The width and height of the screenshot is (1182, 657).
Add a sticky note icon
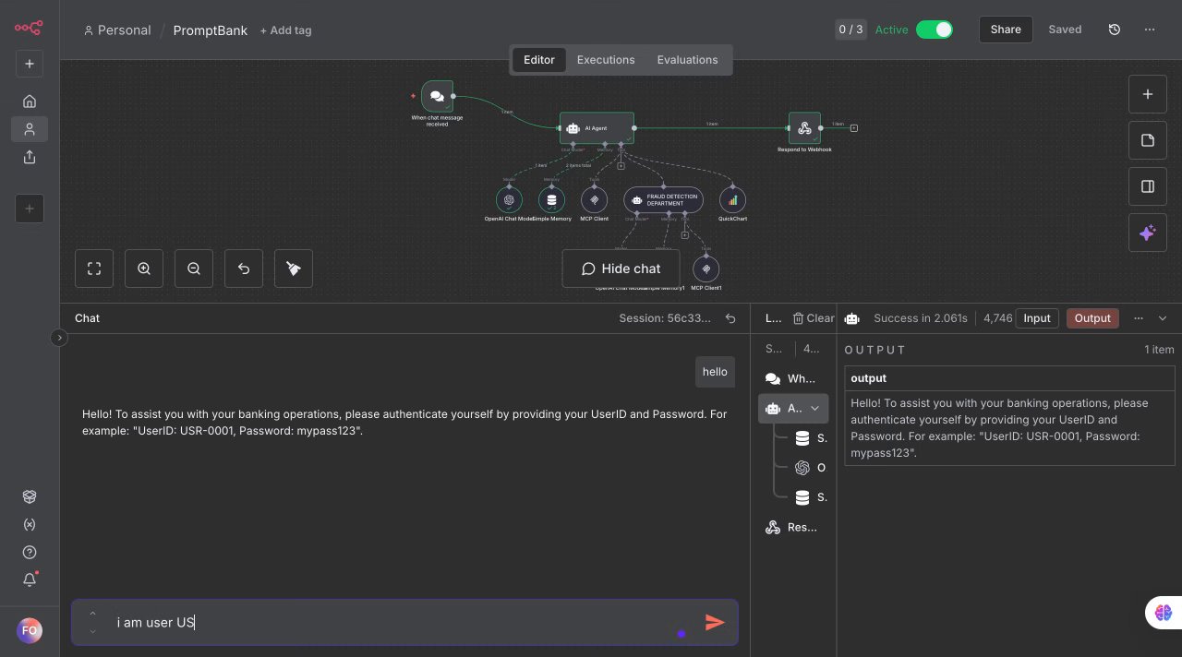click(x=1148, y=140)
